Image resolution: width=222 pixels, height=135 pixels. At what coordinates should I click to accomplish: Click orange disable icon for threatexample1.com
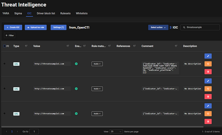pyautogui.click(x=208, y=64)
